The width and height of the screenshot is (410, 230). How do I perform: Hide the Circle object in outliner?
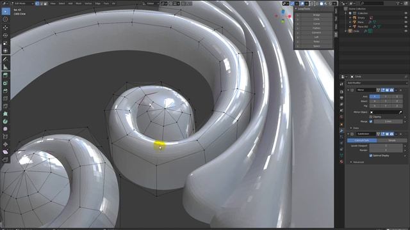pos(406,31)
